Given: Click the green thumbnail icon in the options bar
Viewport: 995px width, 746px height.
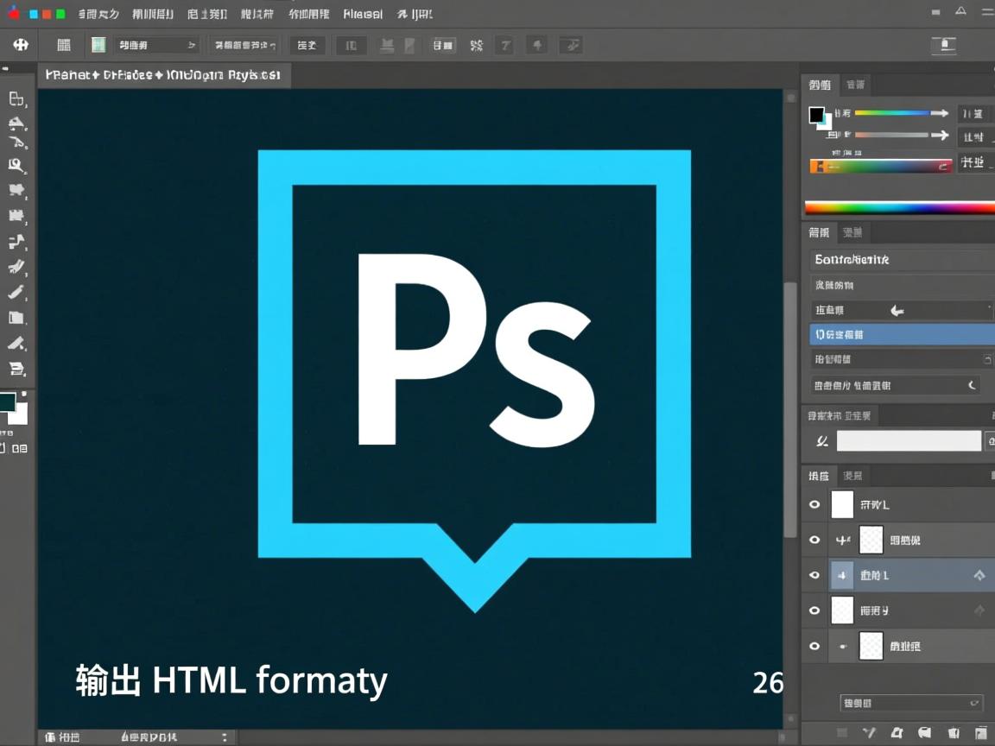Looking at the screenshot, I should coord(98,45).
